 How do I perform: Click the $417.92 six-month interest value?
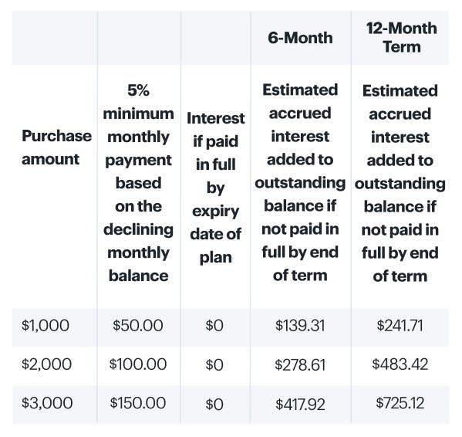300,404
